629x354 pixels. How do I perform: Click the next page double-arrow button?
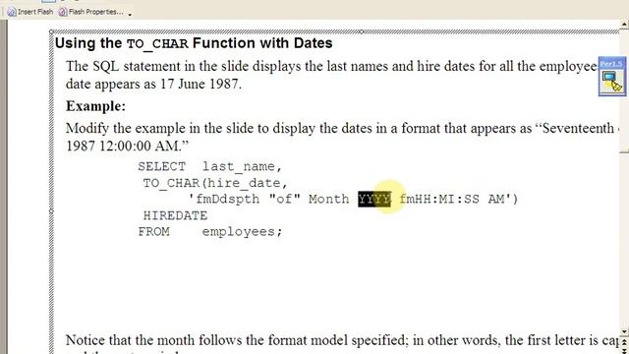pyautogui.click(x=624, y=350)
